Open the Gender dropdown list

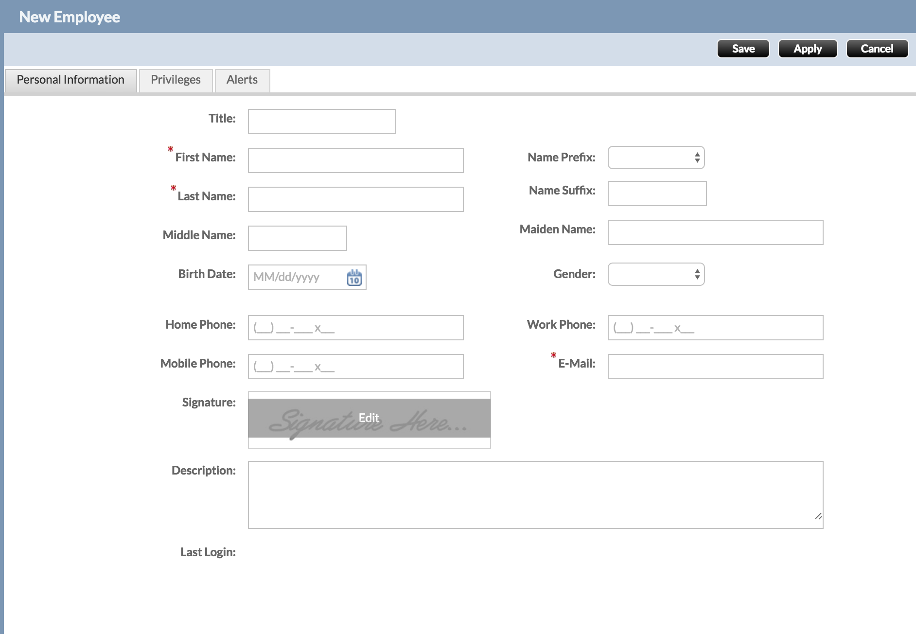point(656,274)
